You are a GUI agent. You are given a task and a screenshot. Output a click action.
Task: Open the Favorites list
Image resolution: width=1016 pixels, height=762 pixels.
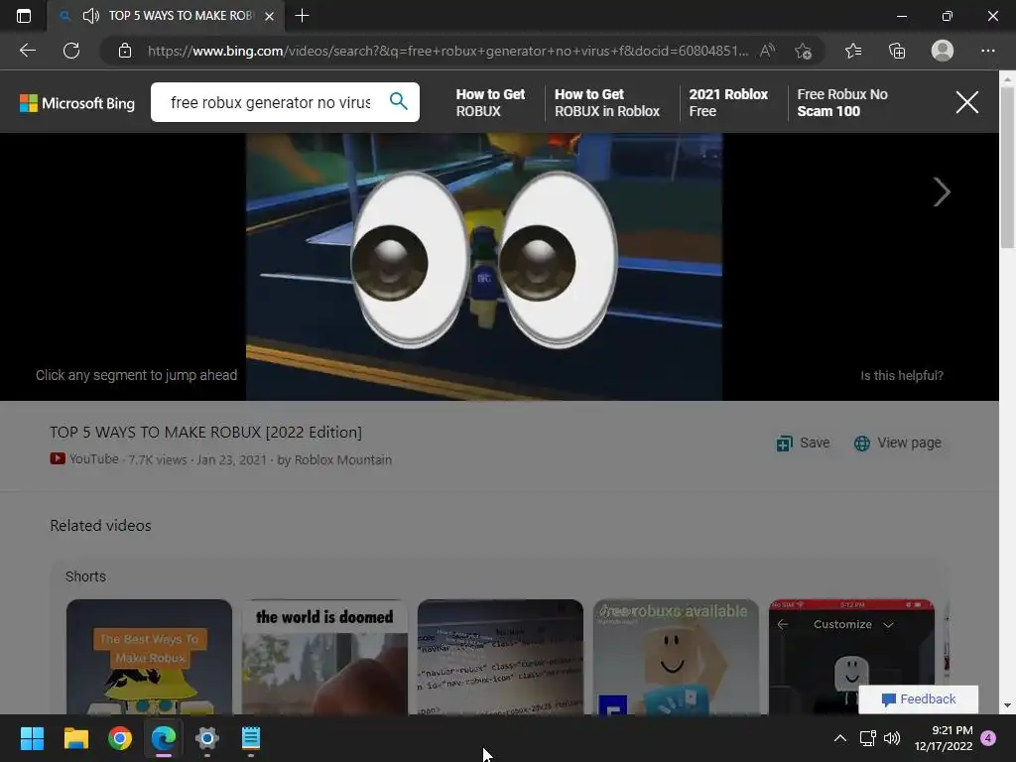[853, 51]
